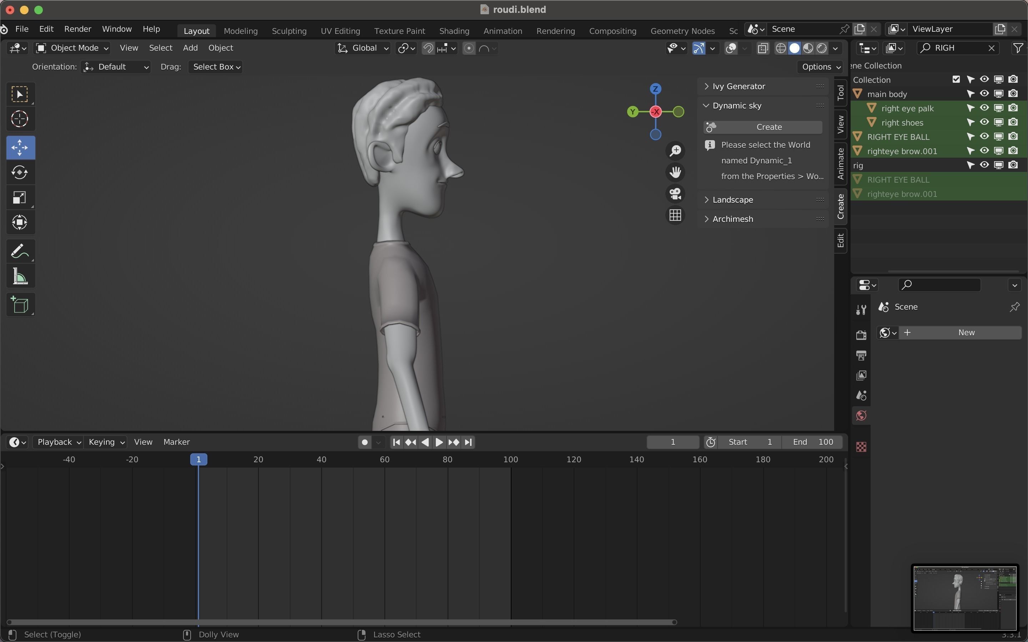
Task: Open the Render properties tab icon
Action: pos(861,335)
